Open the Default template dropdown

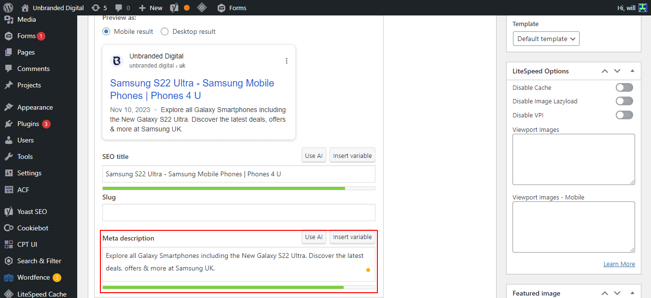[546, 39]
